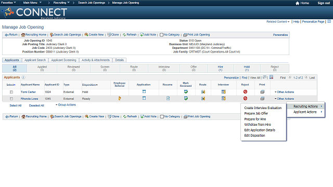The image size is (333, 187).
Task: Reject applicant Rhonda Lowe
Action: click(245, 98)
